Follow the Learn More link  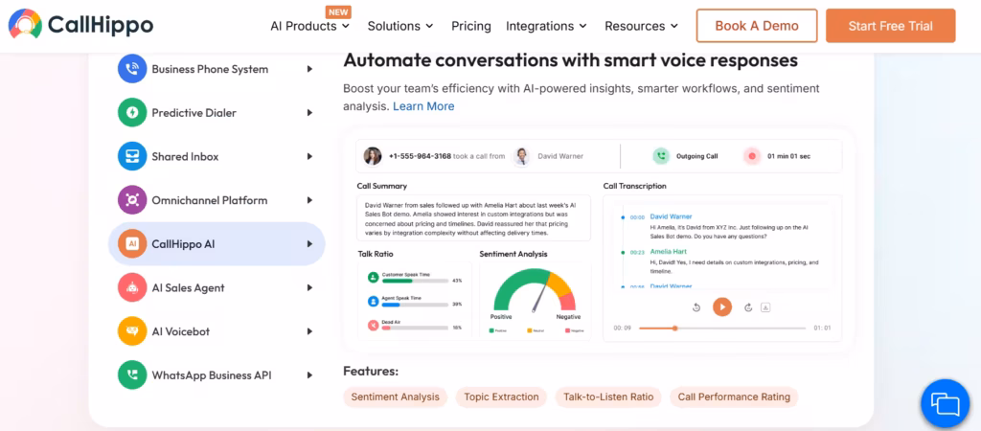(x=423, y=106)
